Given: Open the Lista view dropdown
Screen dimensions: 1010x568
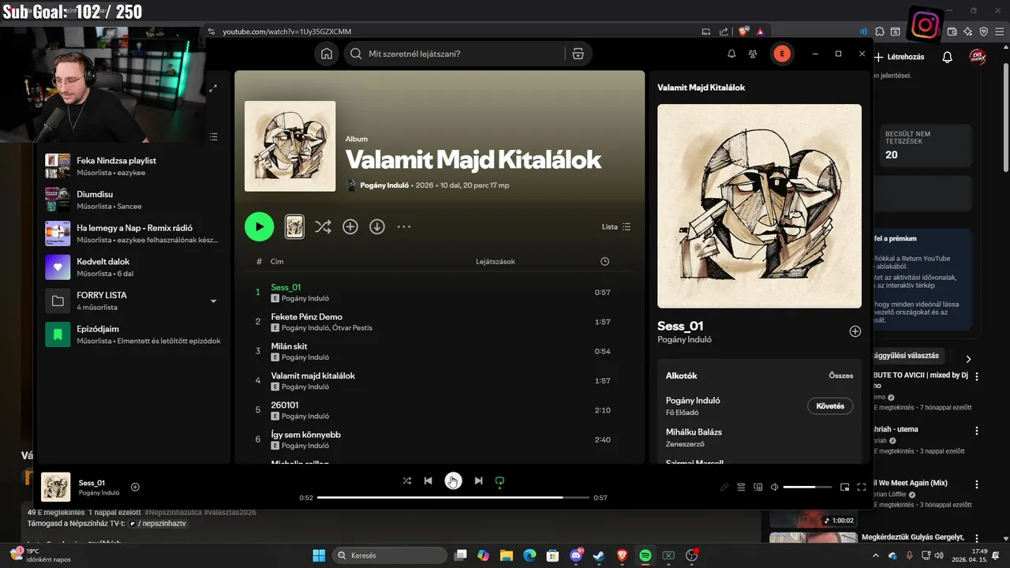Looking at the screenshot, I should [x=616, y=226].
